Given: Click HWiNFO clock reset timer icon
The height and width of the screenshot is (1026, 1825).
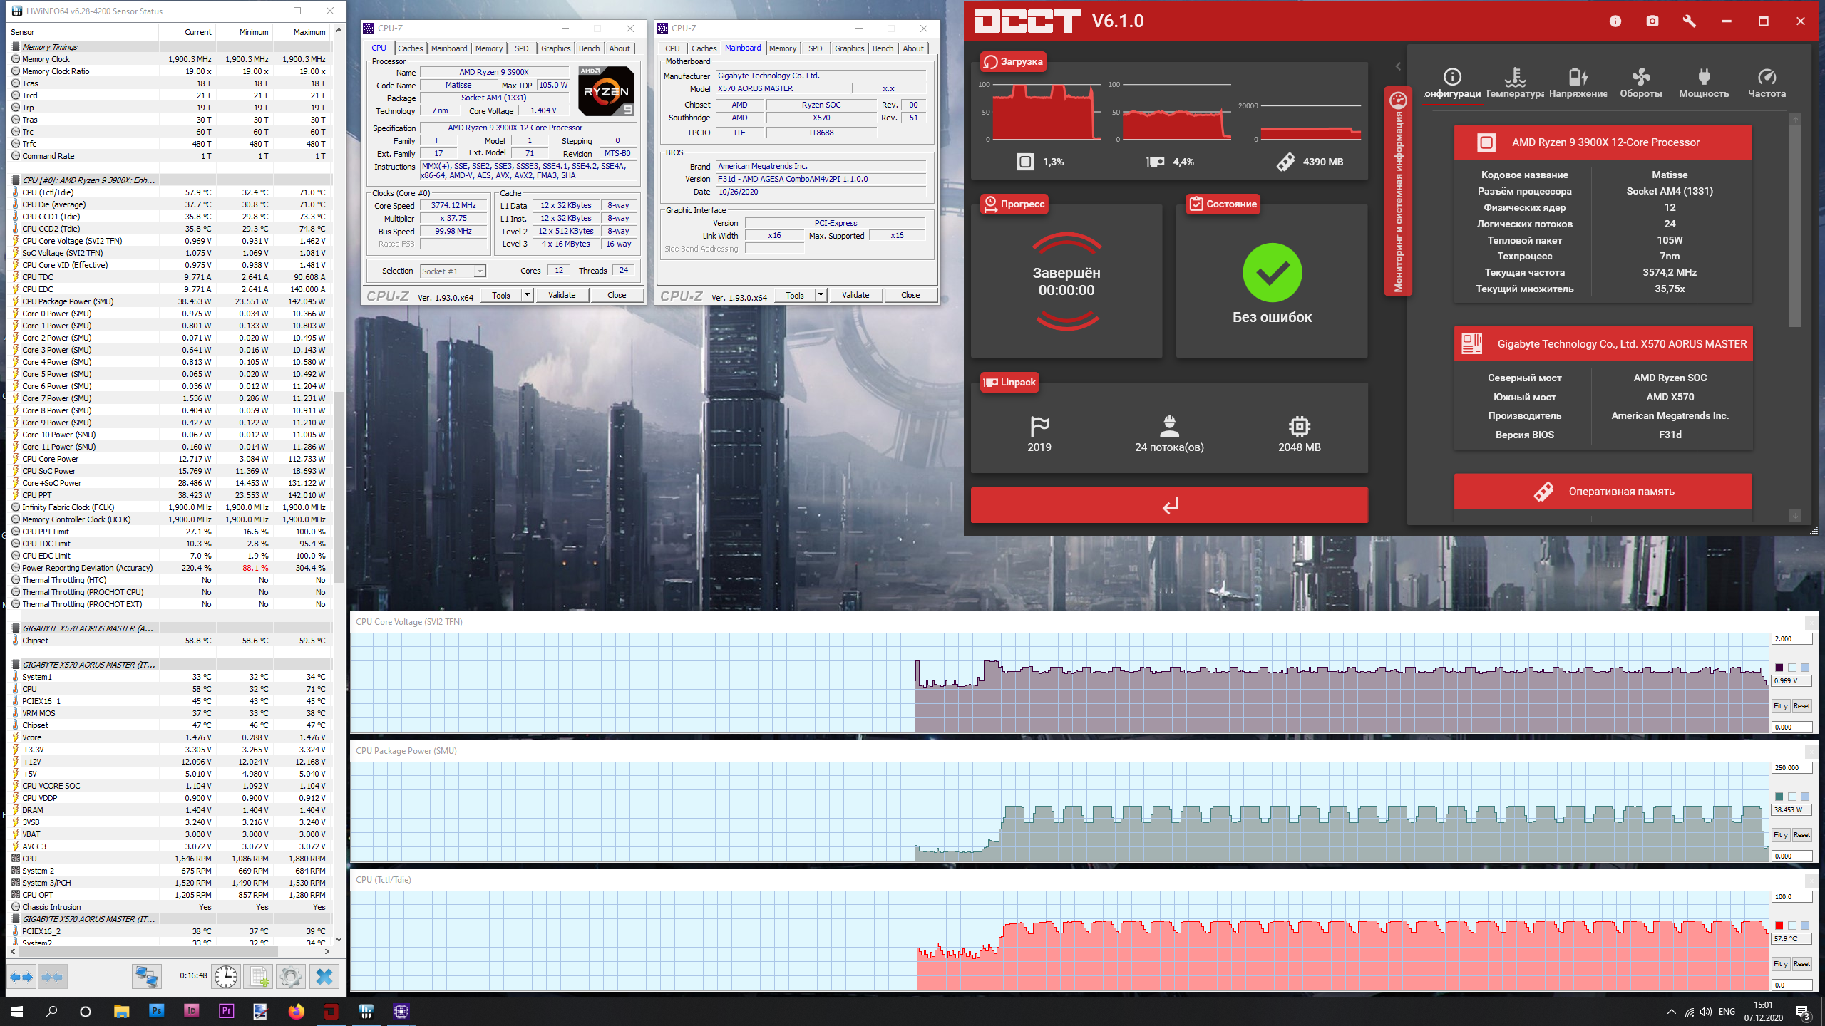Looking at the screenshot, I should 226,976.
